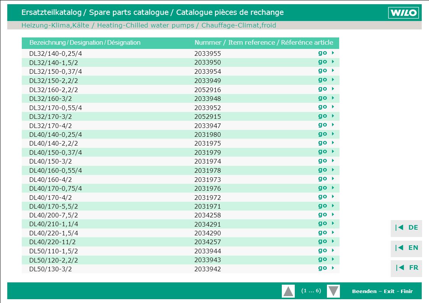
Task: Open go link for DL32/140-0,25/4
Action: click(326, 53)
